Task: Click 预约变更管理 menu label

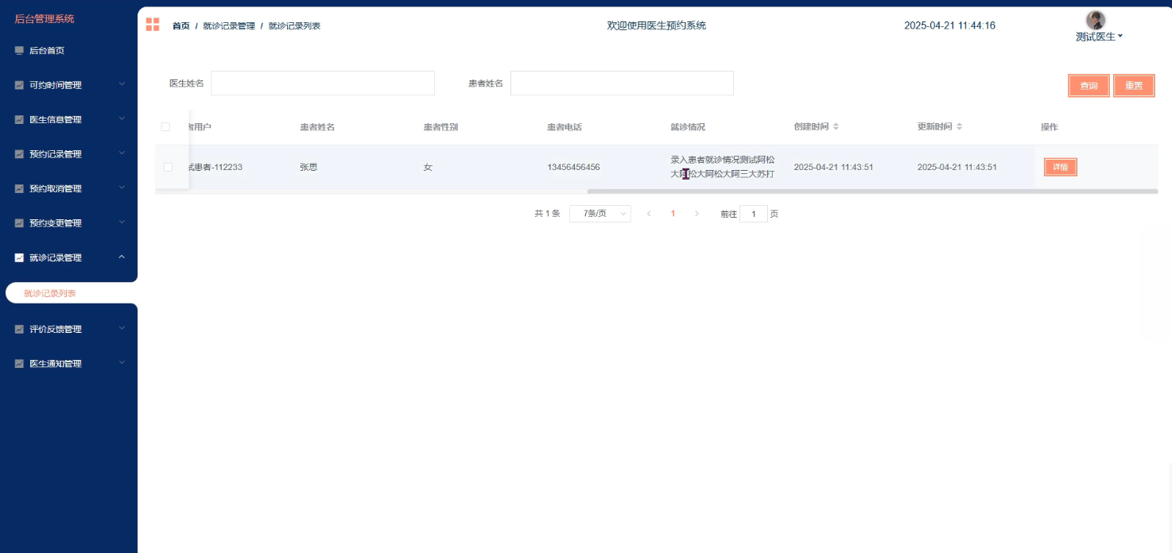Action: (56, 223)
